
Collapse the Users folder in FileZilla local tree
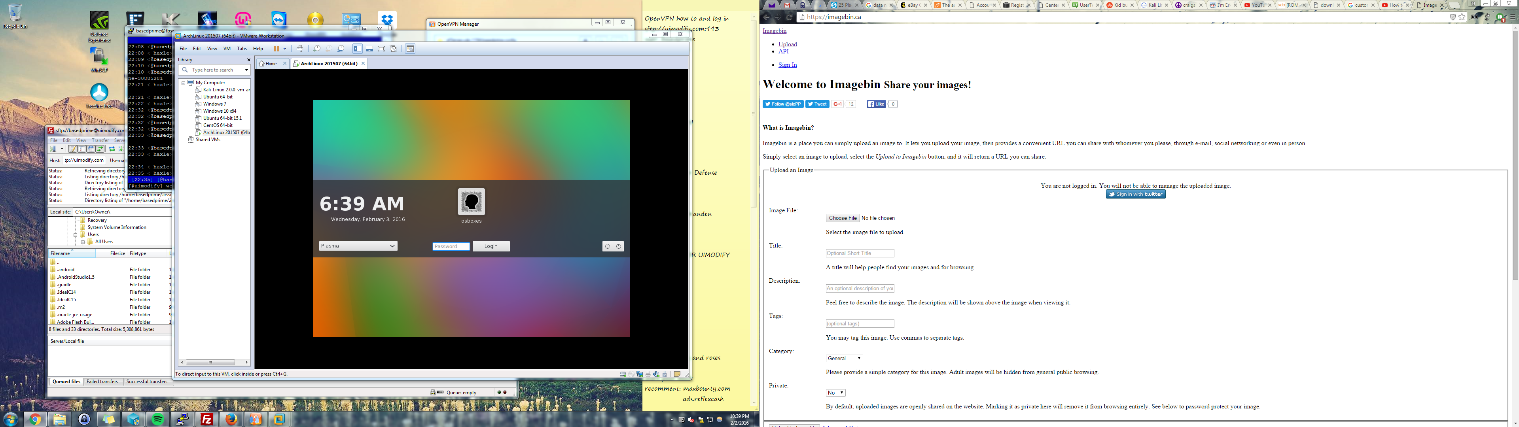coord(76,235)
